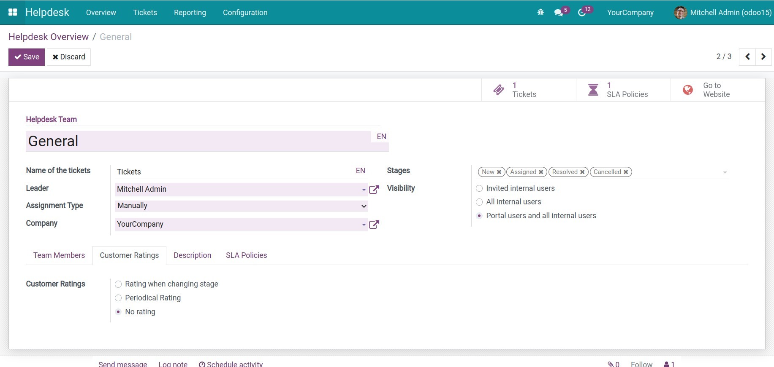Discard the form changes
This screenshot has width=774, height=367.
coord(69,57)
